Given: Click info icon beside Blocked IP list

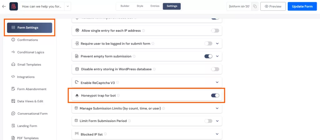Looking at the screenshot, I should pyautogui.click(x=105, y=134).
